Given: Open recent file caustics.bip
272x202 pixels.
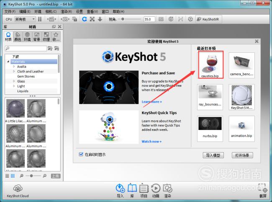Looking at the screenshot, I should coord(210,65).
